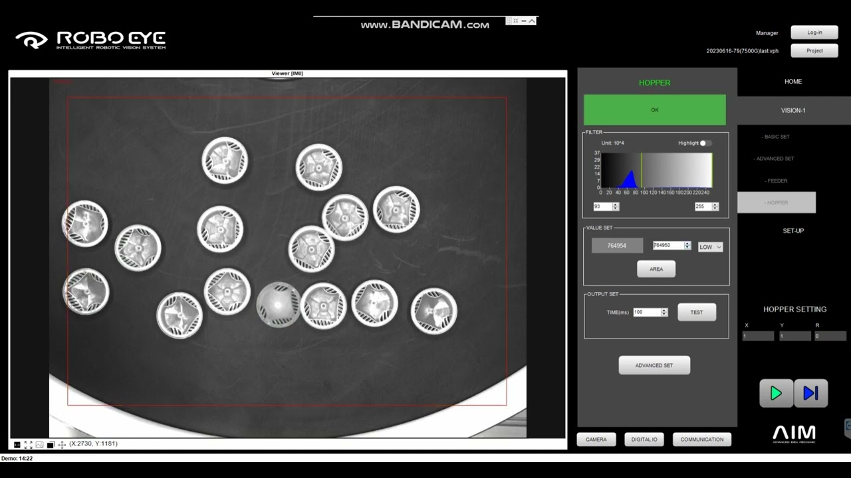
Task: Start running with the green play button
Action: pyautogui.click(x=776, y=393)
